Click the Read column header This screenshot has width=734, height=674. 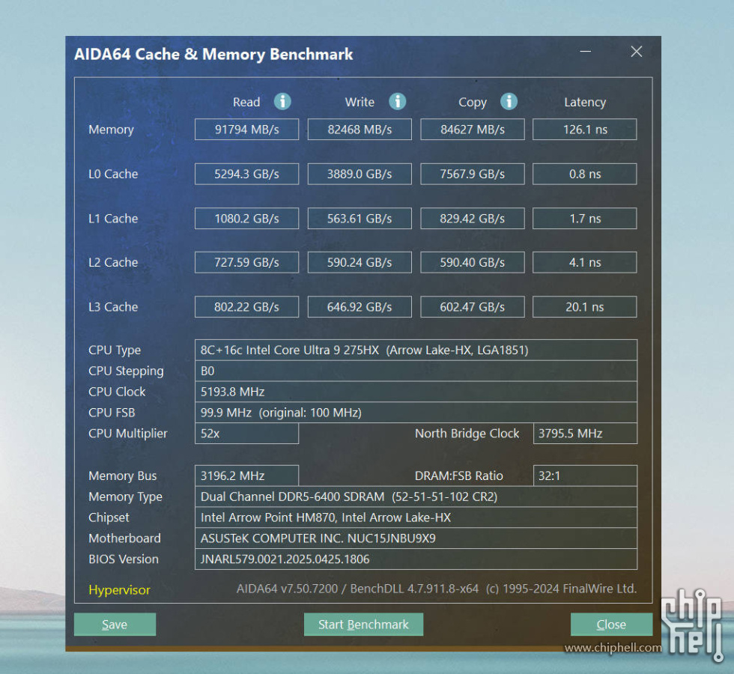pos(246,102)
